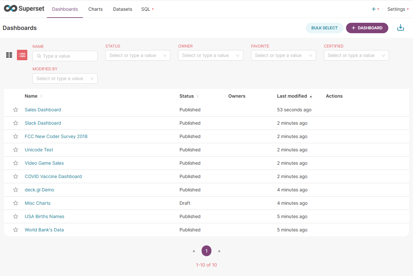
Task: Star the USA Births Names dashboard
Action: pos(16,216)
